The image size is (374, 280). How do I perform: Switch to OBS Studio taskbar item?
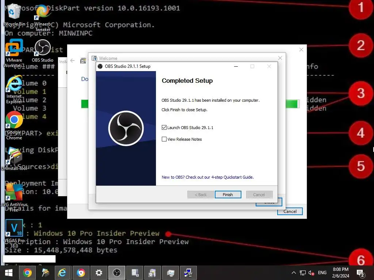117,273
